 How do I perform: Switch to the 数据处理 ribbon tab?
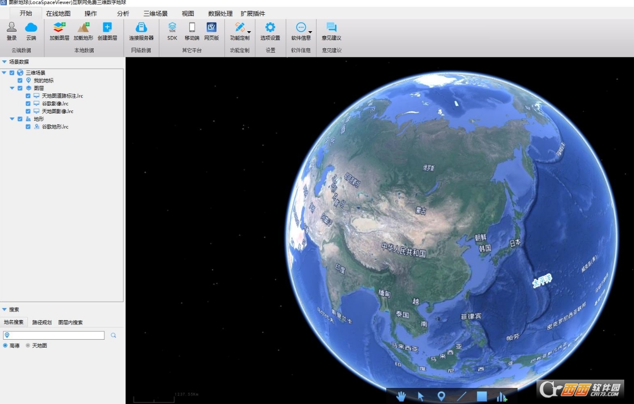220,14
